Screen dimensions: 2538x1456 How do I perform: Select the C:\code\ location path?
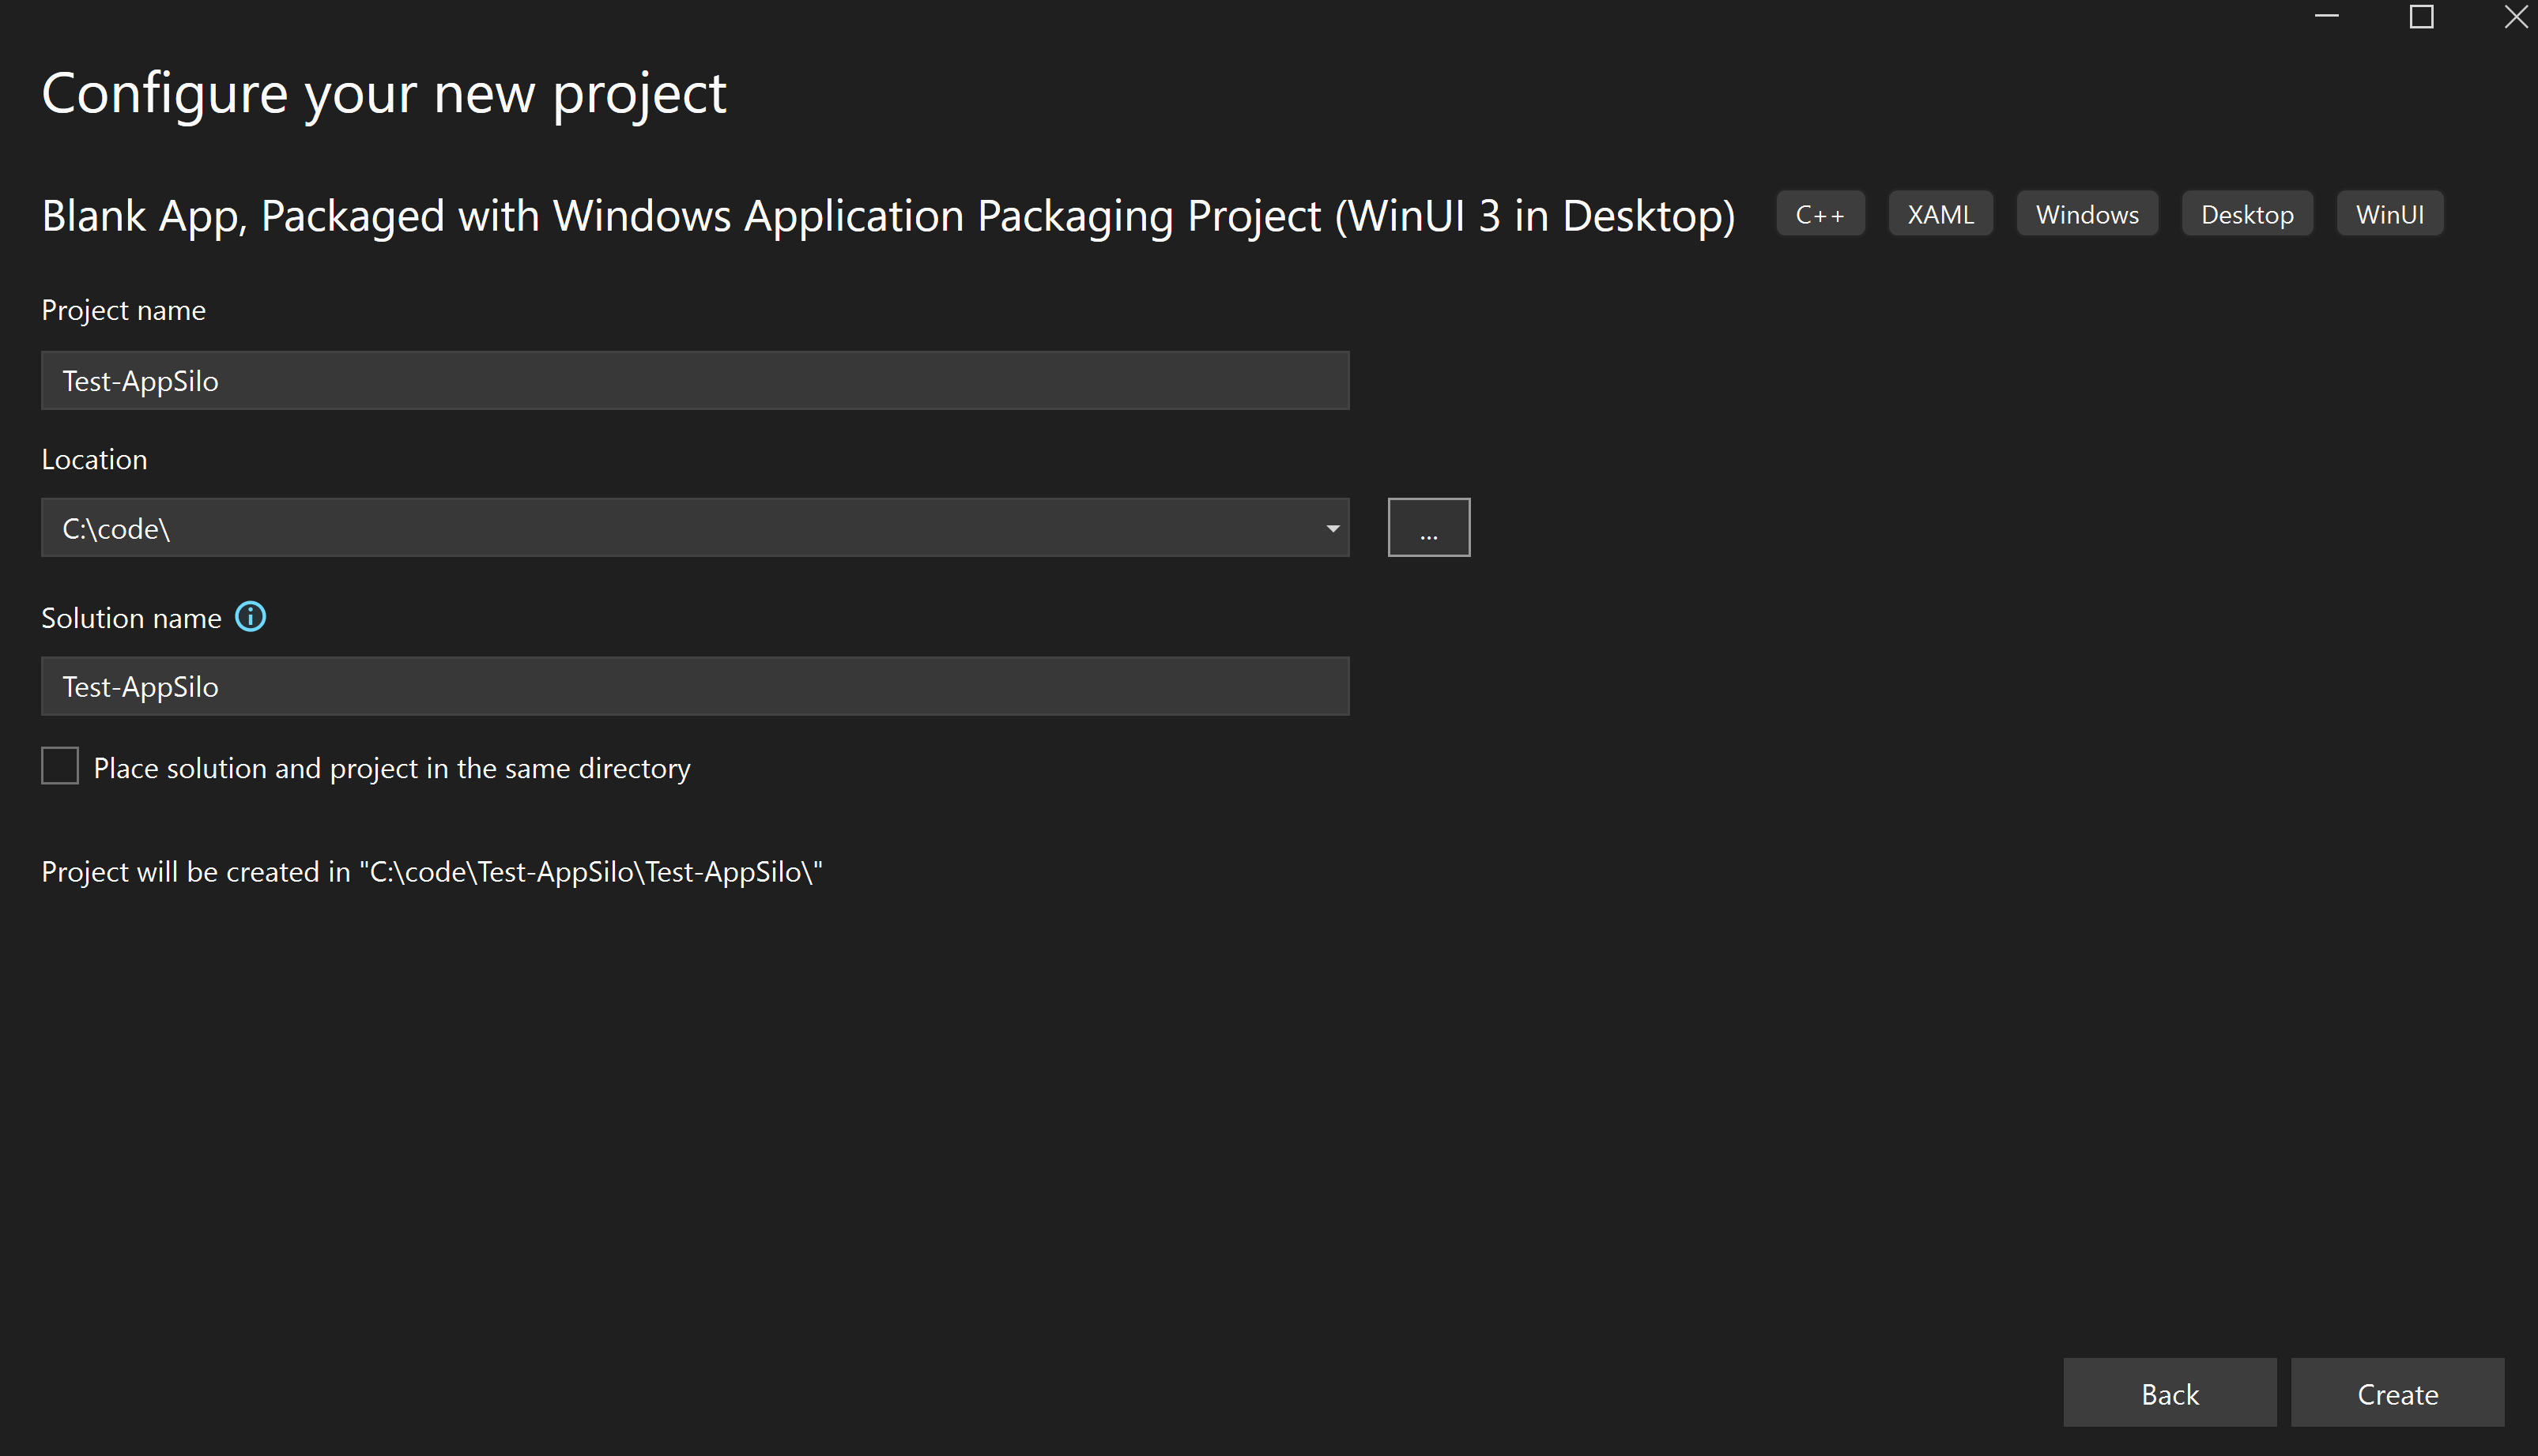pos(694,528)
